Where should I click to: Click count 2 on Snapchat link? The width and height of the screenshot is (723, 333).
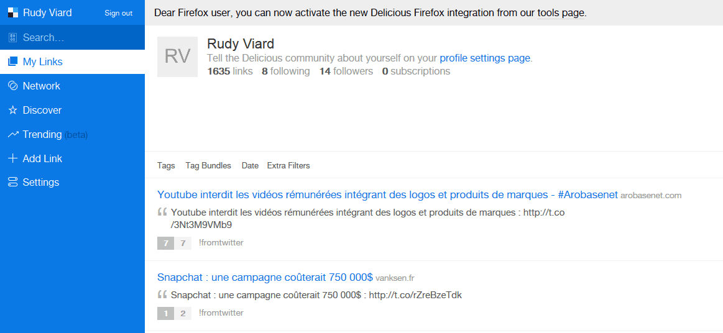click(183, 314)
